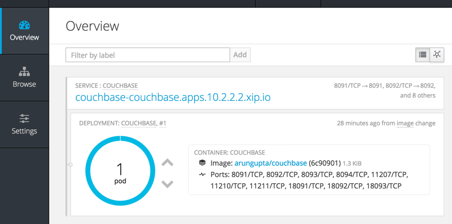452x224 pixels.
Task: Click the Settings sliders icon
Action: (x=24, y=118)
